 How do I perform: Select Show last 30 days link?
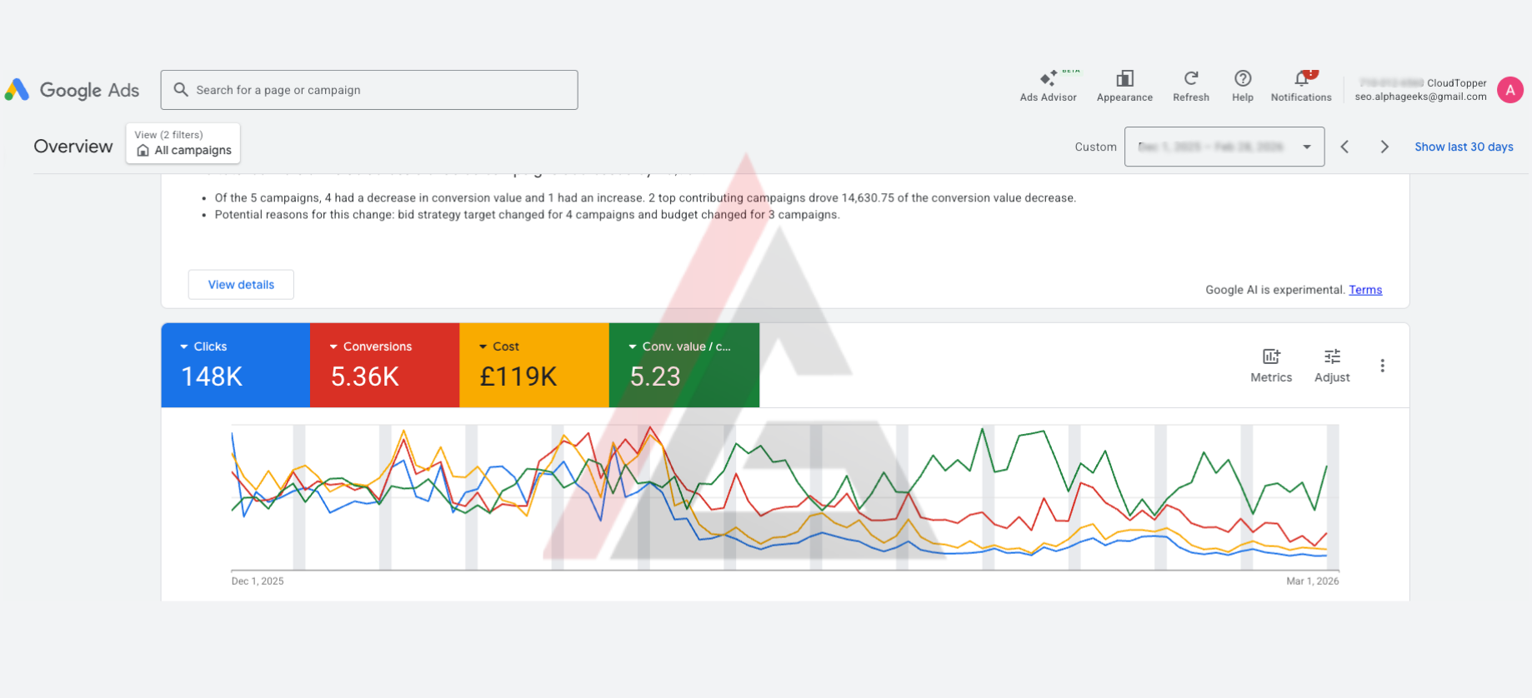point(1463,147)
